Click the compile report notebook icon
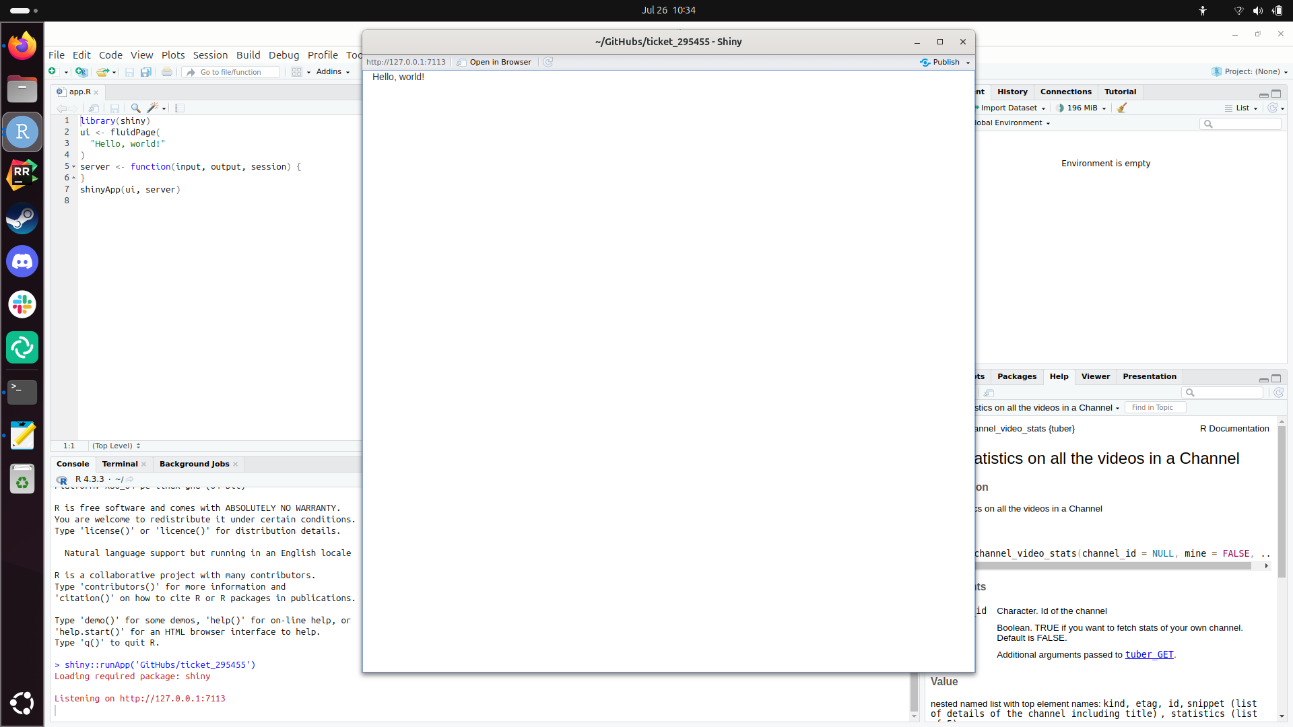Viewport: 1293px width, 727px height. [180, 108]
